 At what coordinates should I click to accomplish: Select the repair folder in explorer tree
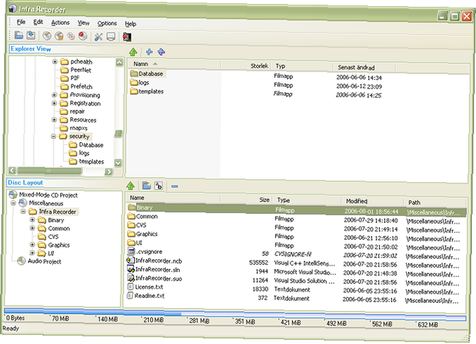(x=77, y=111)
